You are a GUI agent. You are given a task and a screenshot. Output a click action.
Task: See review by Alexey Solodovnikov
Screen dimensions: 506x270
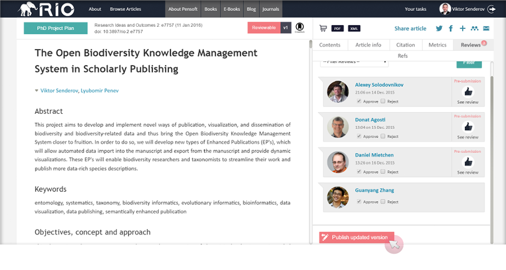coord(468,102)
